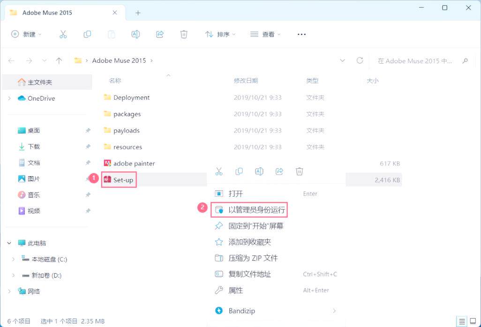Expand the 网络 tree node
The image size is (481, 327).
[9, 291]
